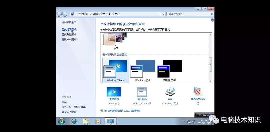Click 解决透明度和其他 Aero 效果问题 link
The height and width of the screenshot is (132, 270).
click(122, 111)
